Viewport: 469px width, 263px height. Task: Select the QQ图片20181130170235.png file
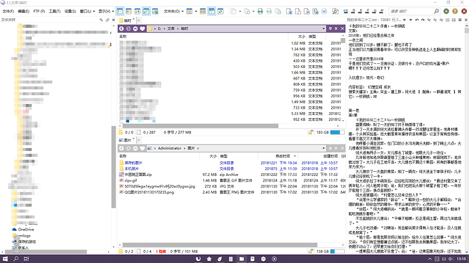(150, 192)
